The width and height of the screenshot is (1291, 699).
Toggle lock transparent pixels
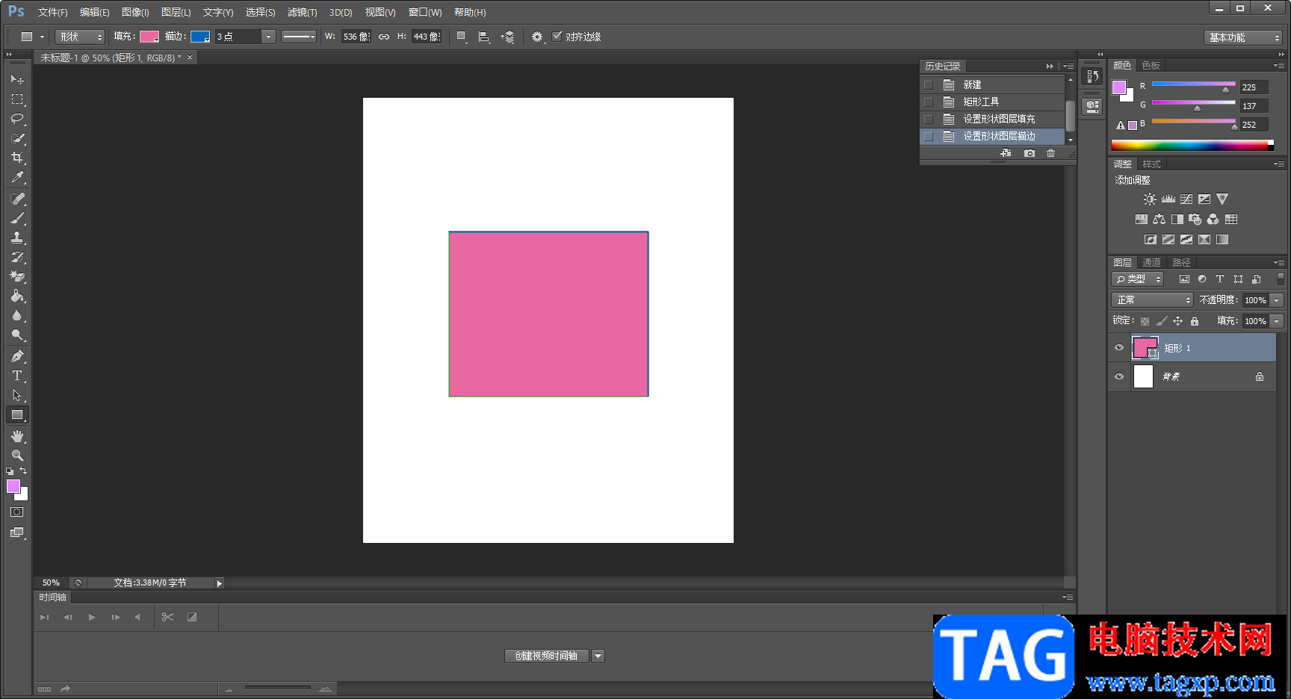click(x=1145, y=321)
